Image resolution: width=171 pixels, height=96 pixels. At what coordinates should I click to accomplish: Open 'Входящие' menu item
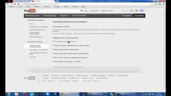[x=127, y=16]
